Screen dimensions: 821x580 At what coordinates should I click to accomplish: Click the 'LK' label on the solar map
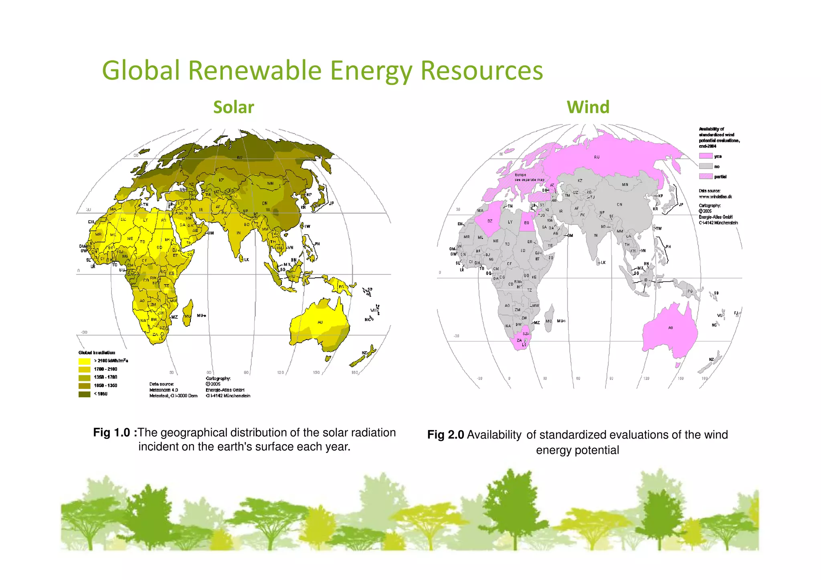click(x=247, y=260)
